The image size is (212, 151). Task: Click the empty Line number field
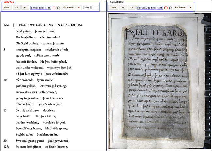pyautogui.click(x=95, y=8)
